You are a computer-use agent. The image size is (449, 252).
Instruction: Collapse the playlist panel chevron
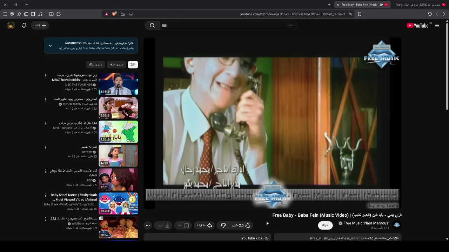pos(50,45)
